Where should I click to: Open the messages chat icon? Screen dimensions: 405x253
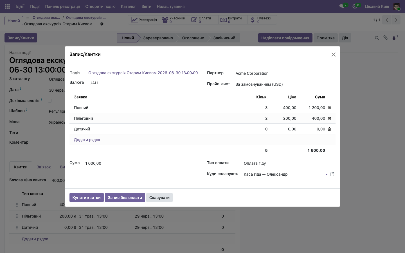[x=342, y=6]
